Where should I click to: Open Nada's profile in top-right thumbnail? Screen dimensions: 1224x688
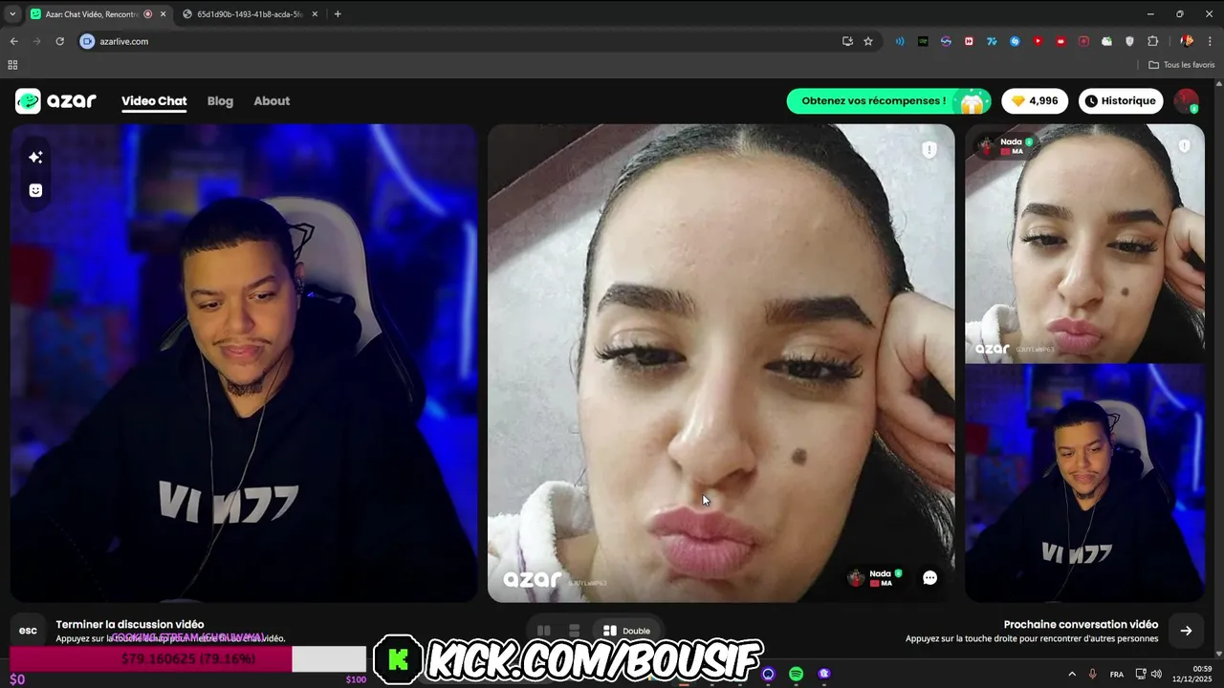coord(1004,146)
